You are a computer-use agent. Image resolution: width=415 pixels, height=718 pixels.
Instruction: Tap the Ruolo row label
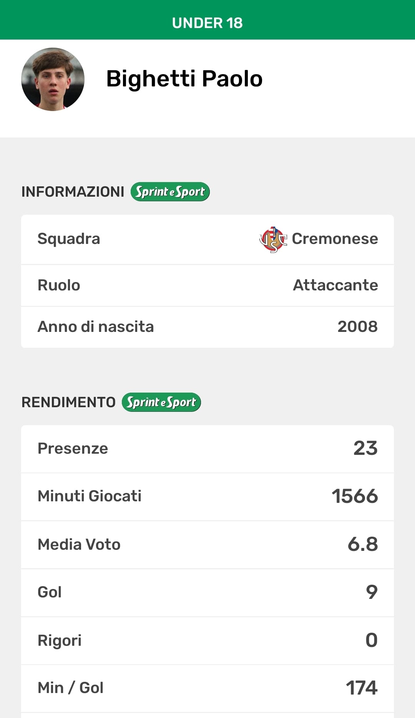59,285
